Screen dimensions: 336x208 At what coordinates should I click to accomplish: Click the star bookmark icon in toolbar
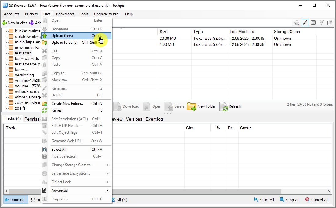[x=297, y=23]
